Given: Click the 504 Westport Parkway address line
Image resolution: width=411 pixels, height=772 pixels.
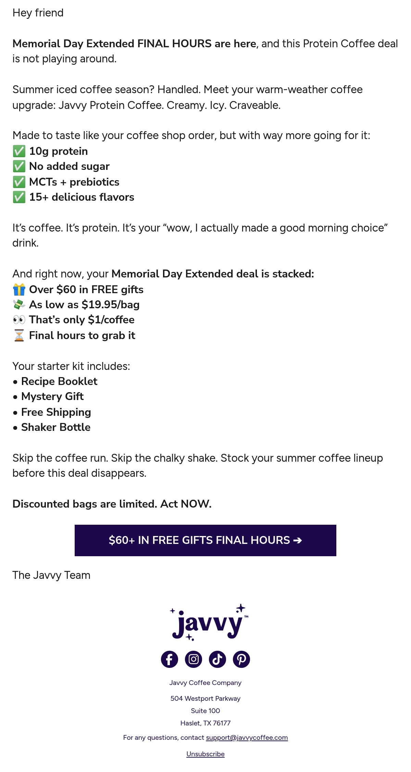Looking at the screenshot, I should point(206,698).
